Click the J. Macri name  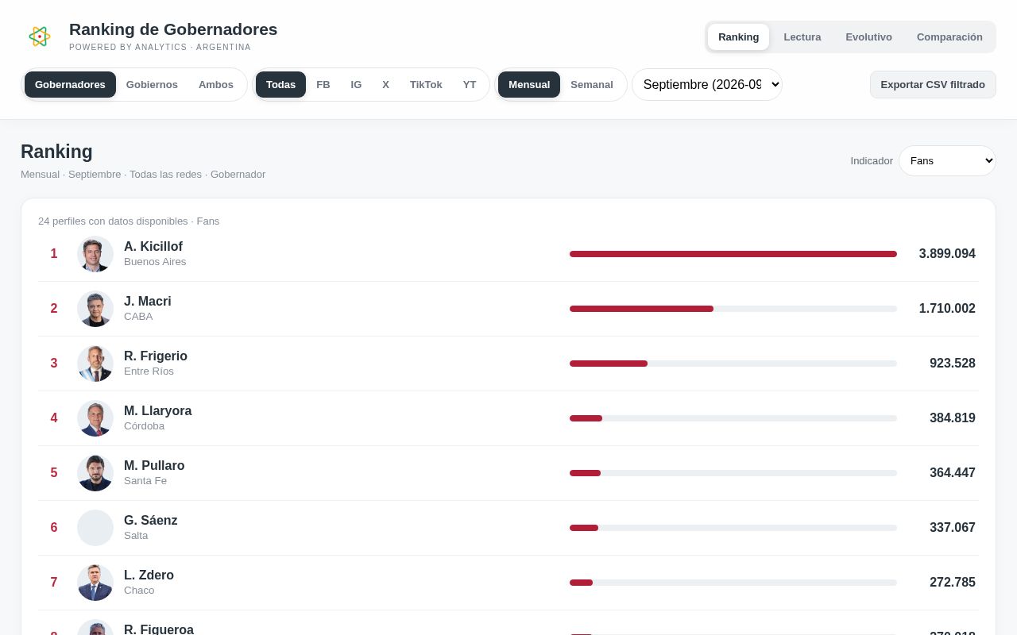tap(148, 302)
